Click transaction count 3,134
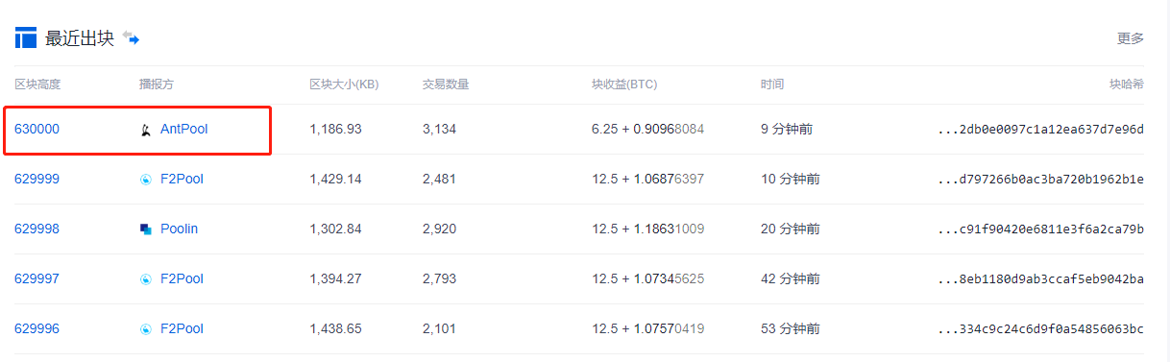The height and width of the screenshot is (362, 1170). pyautogui.click(x=440, y=129)
